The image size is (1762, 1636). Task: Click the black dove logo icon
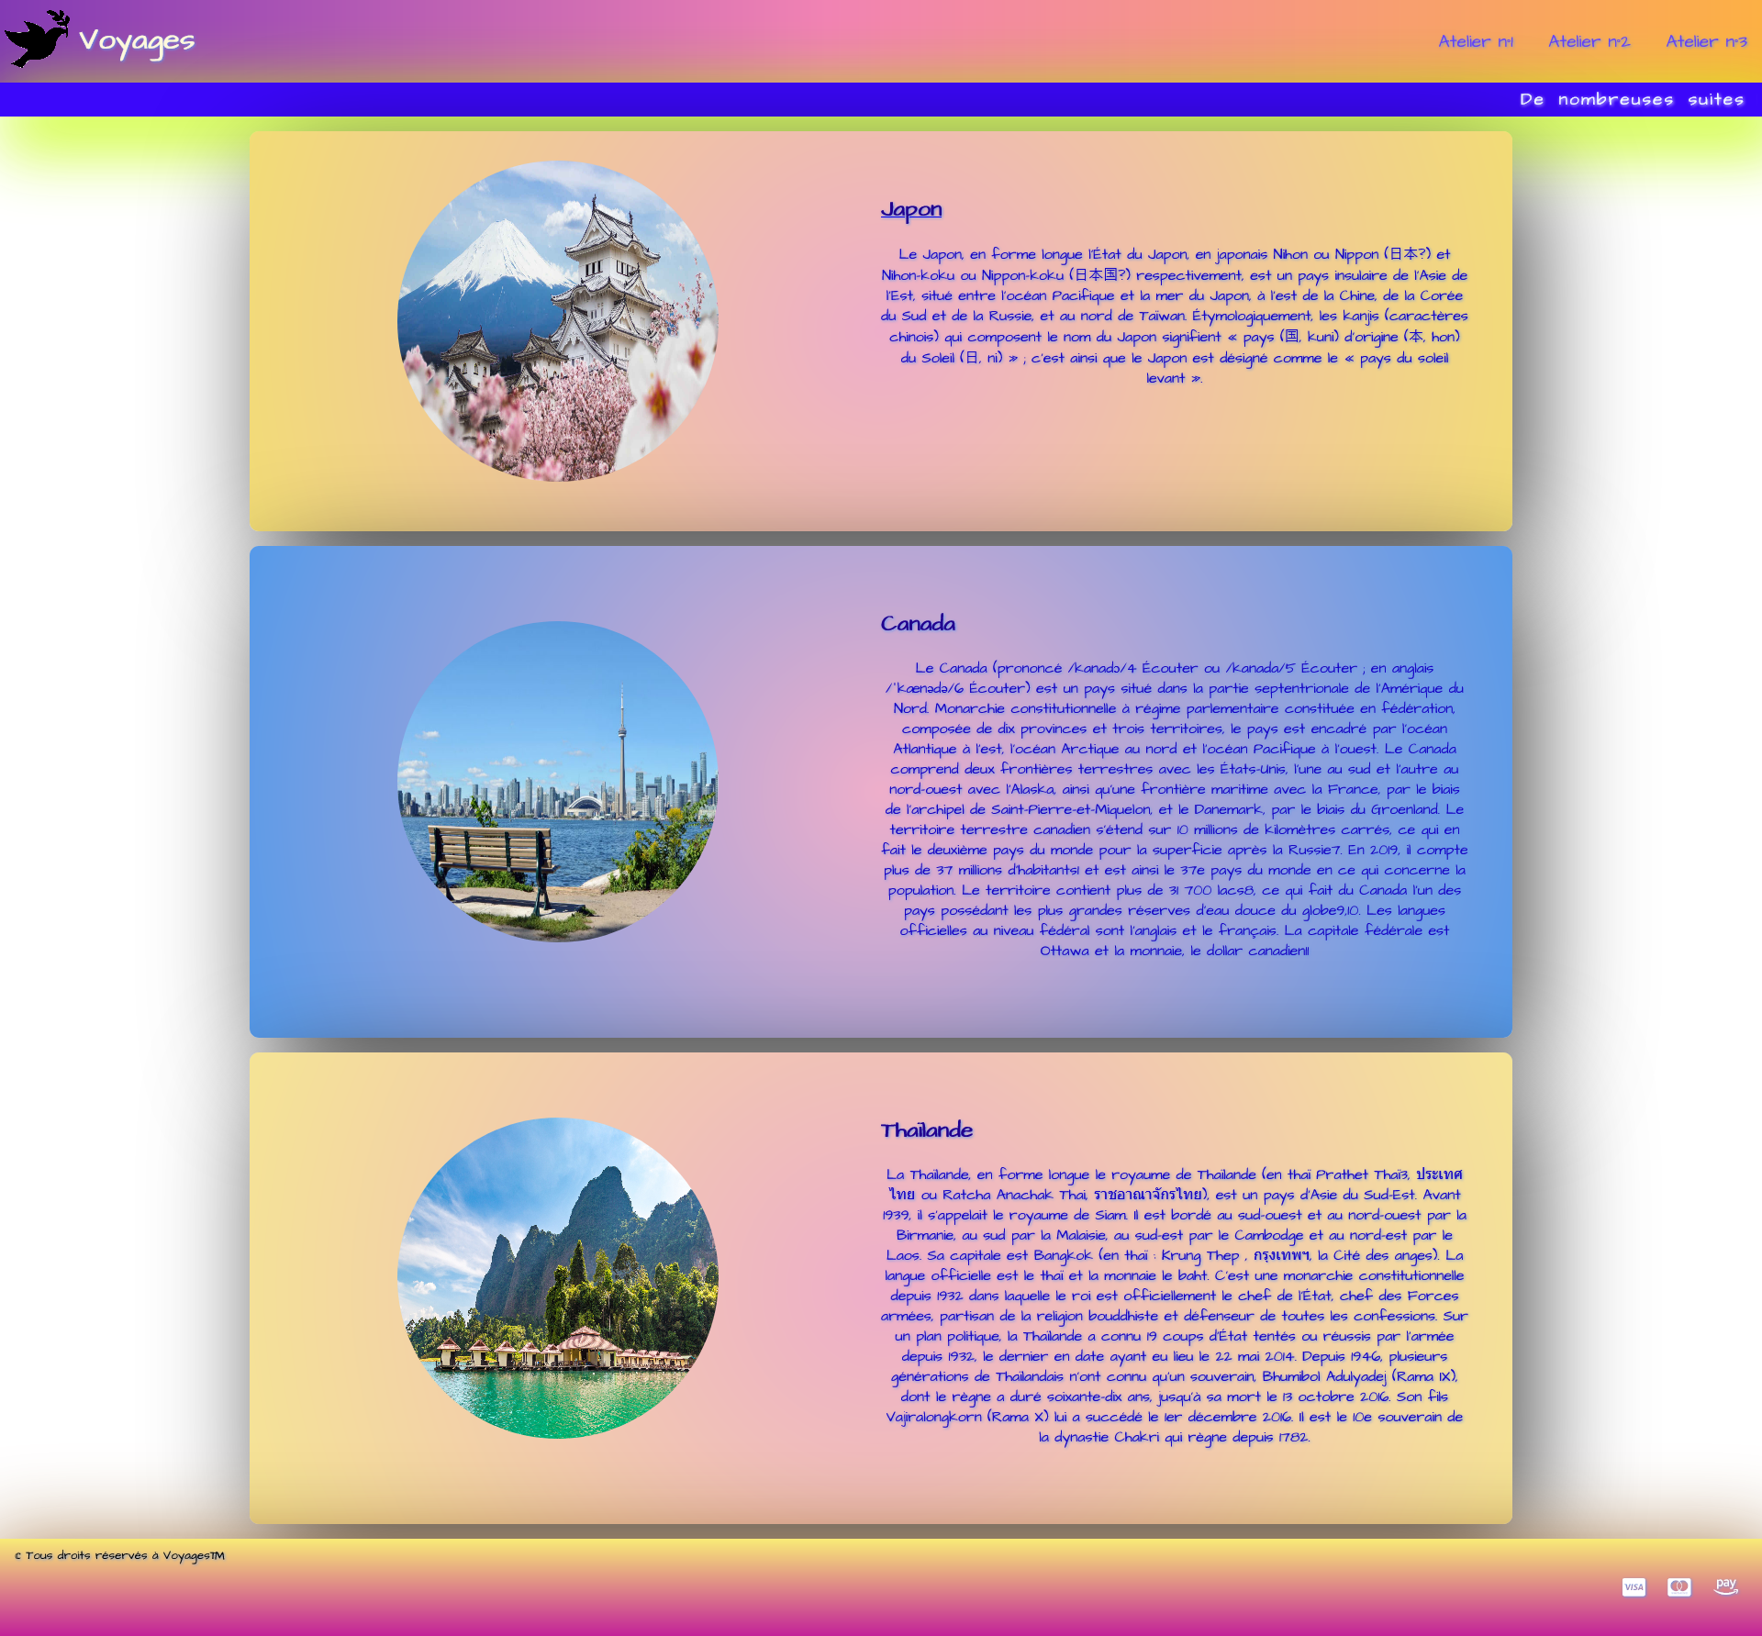pyautogui.click(x=37, y=39)
